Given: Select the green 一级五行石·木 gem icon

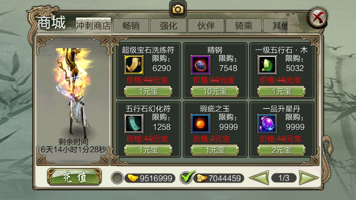Looking at the screenshot, I should pyautogui.click(x=267, y=65).
